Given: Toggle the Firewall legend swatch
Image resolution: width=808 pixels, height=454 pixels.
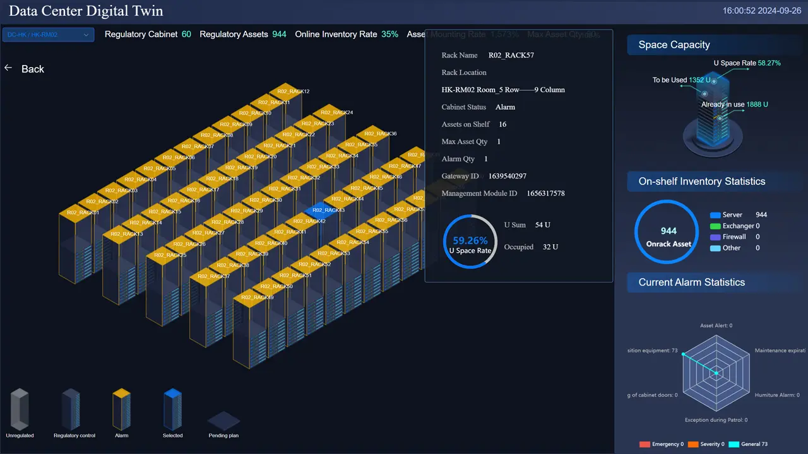Looking at the screenshot, I should click(715, 237).
